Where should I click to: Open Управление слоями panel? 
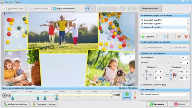[64, 9]
